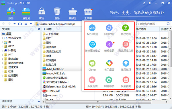
Task: Open the view mode dropdown arrow
Action: tap(31, 24)
